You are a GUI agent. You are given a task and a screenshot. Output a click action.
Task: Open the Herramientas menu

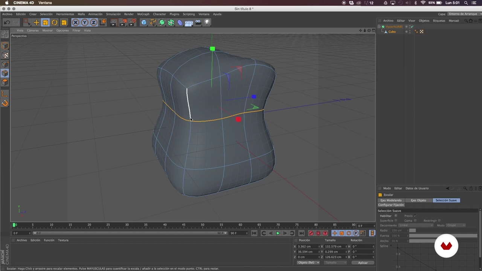pos(65,14)
